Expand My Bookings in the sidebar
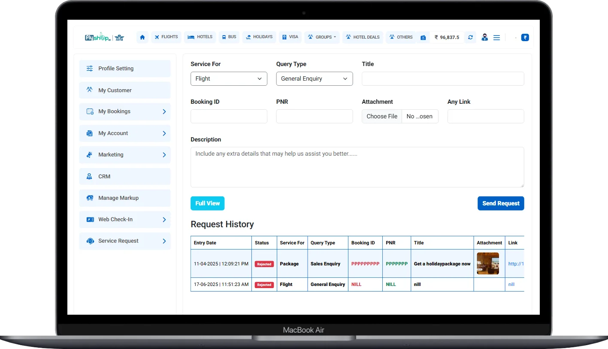Image resolution: width=608 pixels, height=349 pixels. pos(125,111)
